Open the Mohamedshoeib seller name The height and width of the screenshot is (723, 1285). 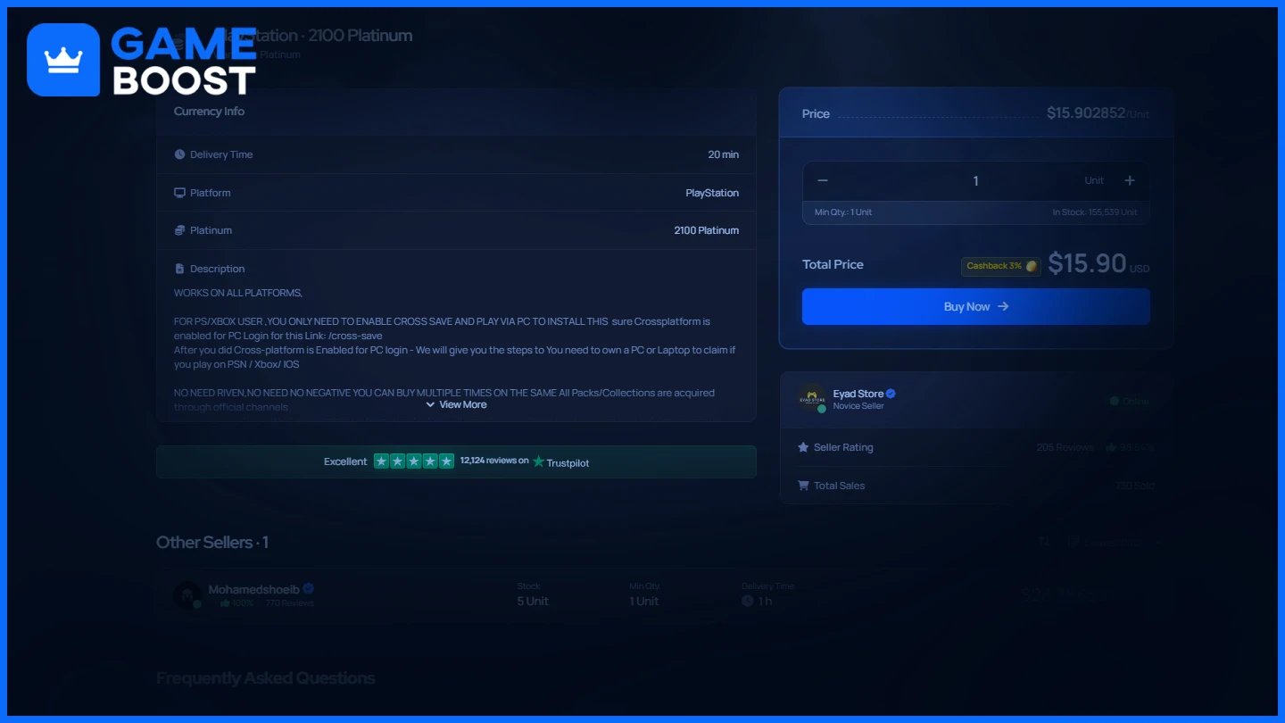[253, 589]
